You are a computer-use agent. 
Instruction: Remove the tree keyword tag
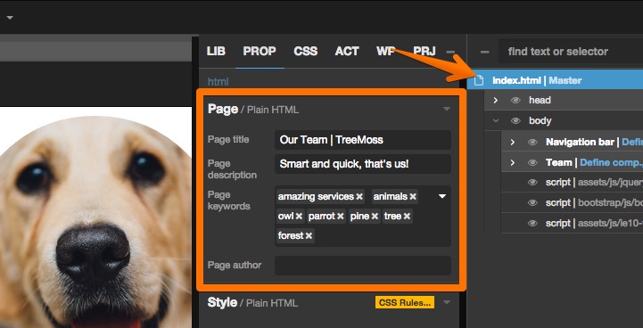[x=407, y=216]
